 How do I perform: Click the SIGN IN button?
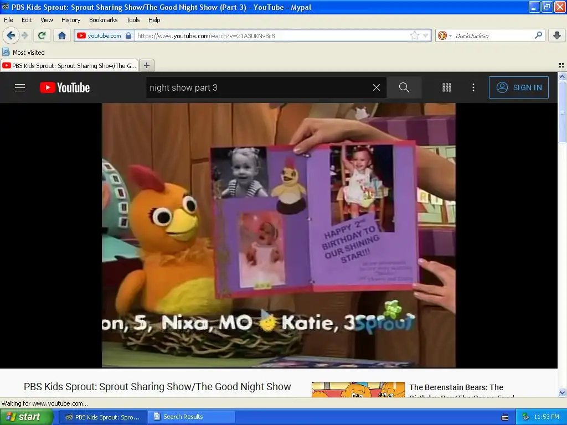518,87
